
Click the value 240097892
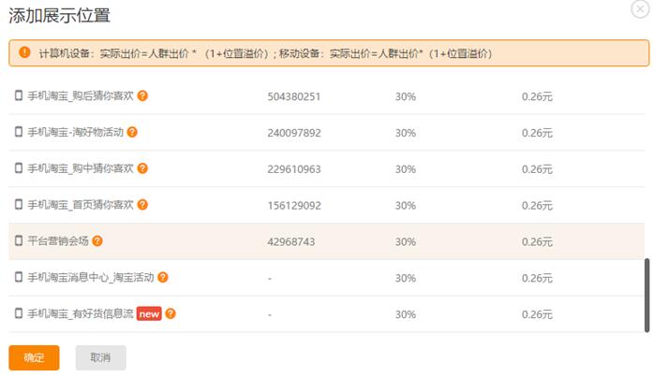pos(294,133)
